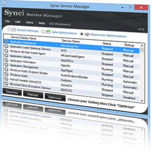Image resolution: width=152 pixels, height=152 pixels.
Task: Click the AllUserInstallAgent service name
Action: (x=72, y=56)
